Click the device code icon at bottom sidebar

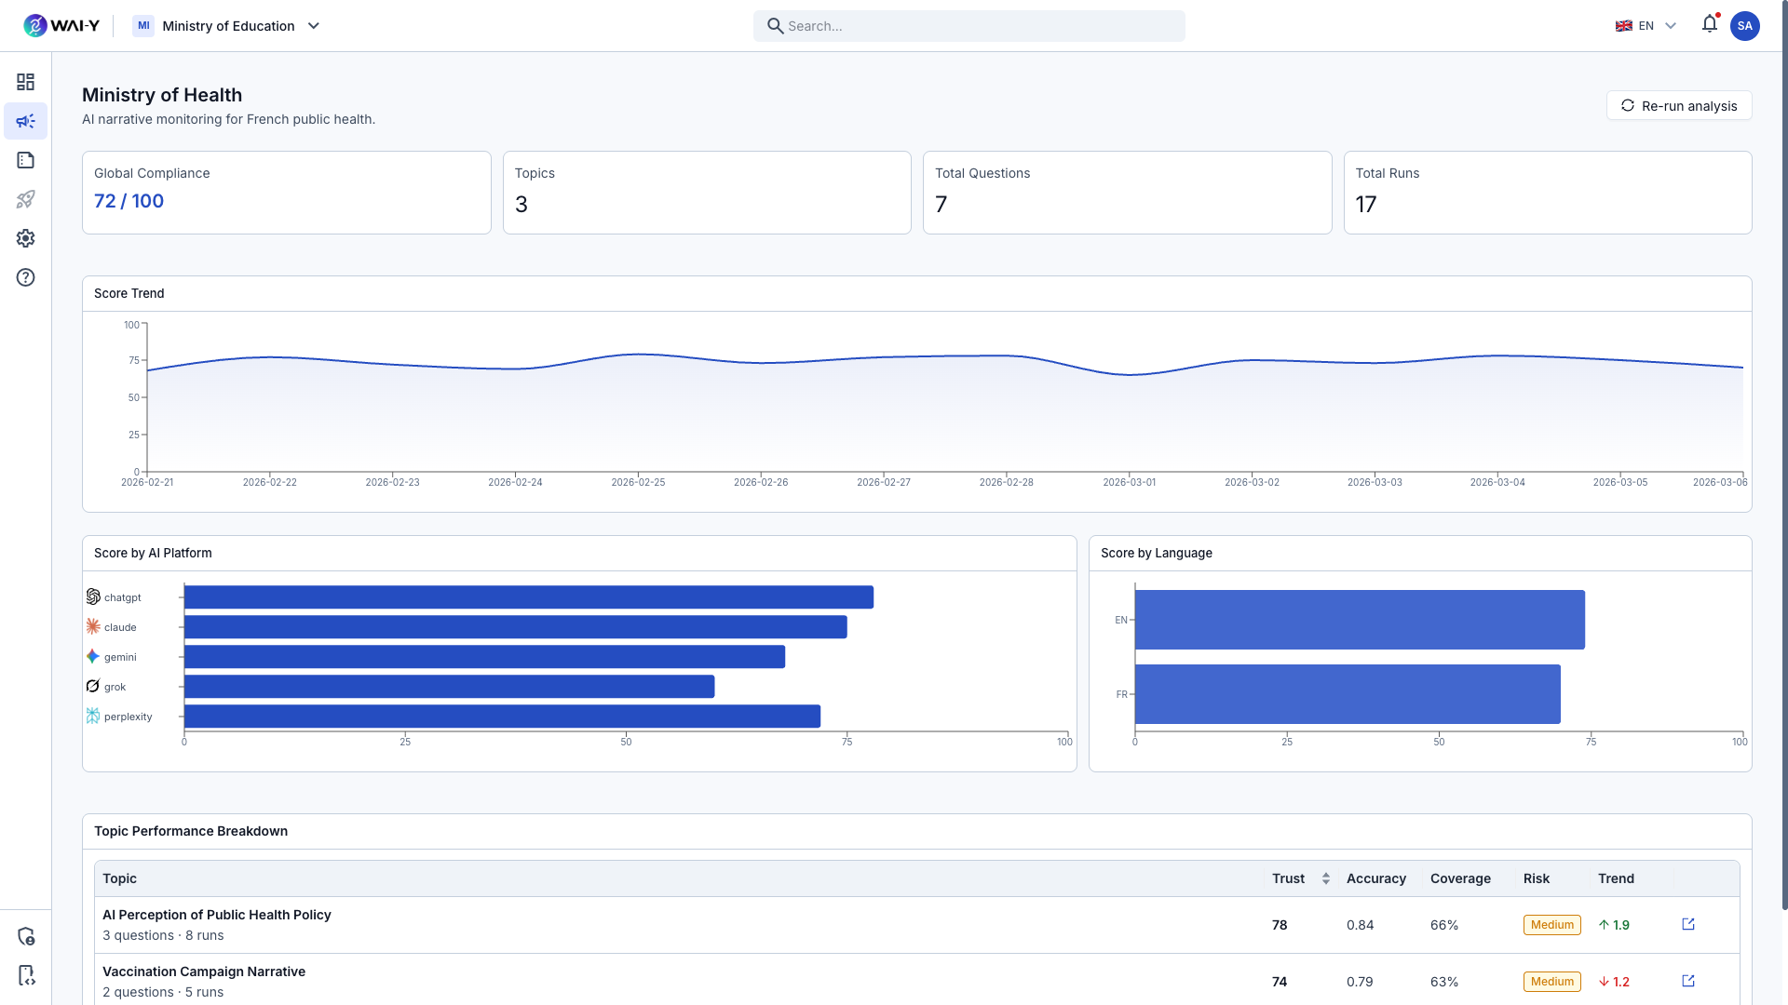tap(25, 976)
